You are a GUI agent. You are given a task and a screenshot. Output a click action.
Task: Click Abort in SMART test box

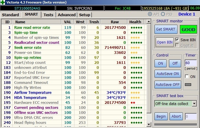tap(176, 116)
